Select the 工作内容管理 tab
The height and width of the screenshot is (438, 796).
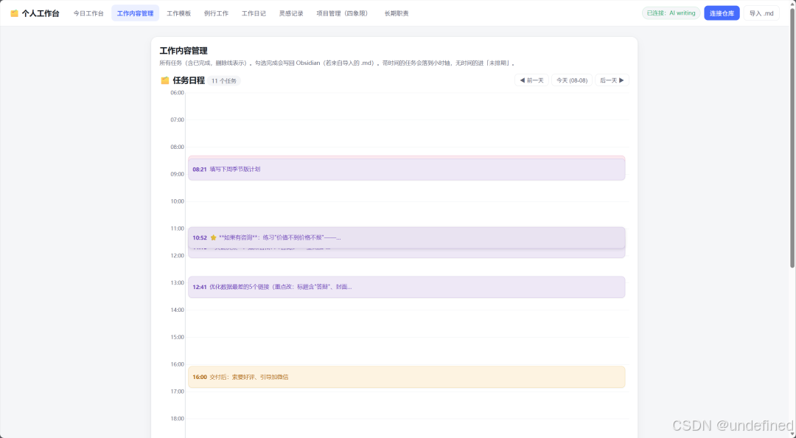pos(135,13)
